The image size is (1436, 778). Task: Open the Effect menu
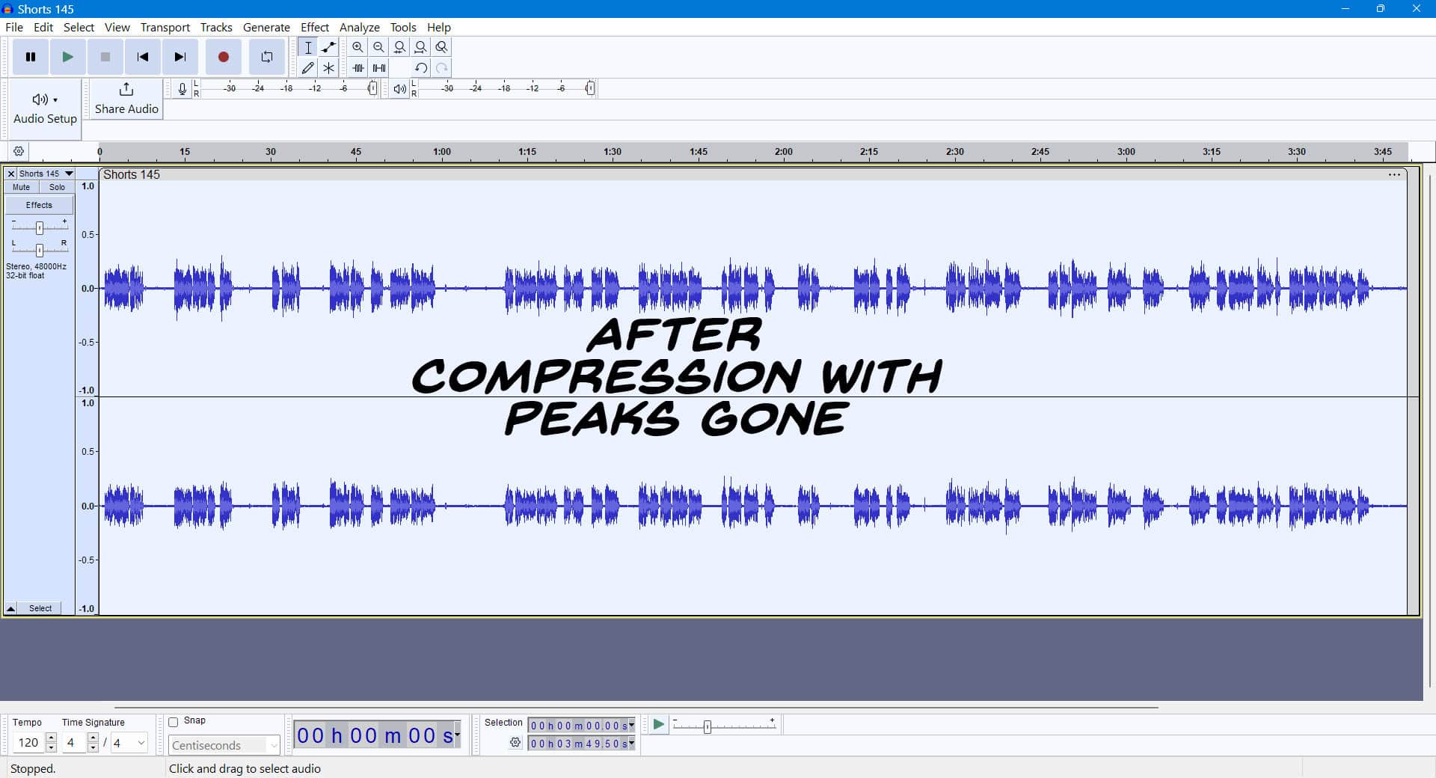click(x=314, y=27)
